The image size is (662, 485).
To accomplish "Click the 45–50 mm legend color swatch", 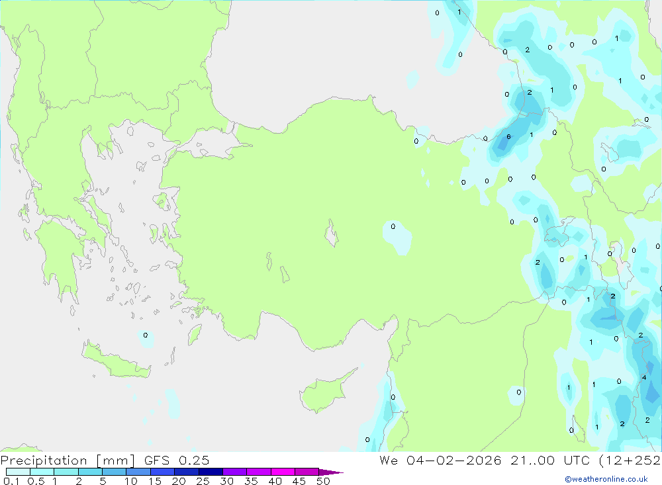I will pos(307,472).
